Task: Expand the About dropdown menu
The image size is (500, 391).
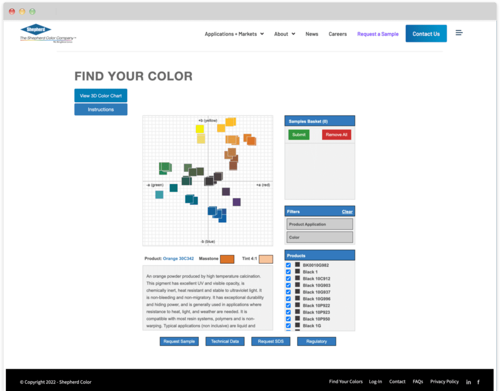Action: [285, 34]
